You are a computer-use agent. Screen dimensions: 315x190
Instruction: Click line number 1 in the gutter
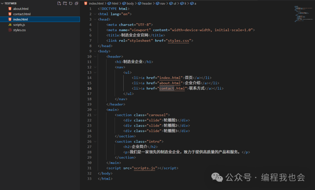click(x=90, y=9)
